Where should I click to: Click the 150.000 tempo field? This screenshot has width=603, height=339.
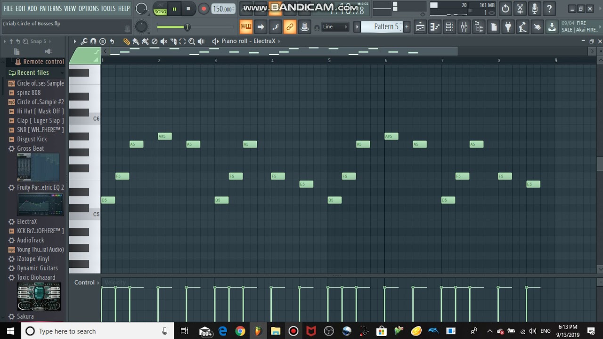223,9
